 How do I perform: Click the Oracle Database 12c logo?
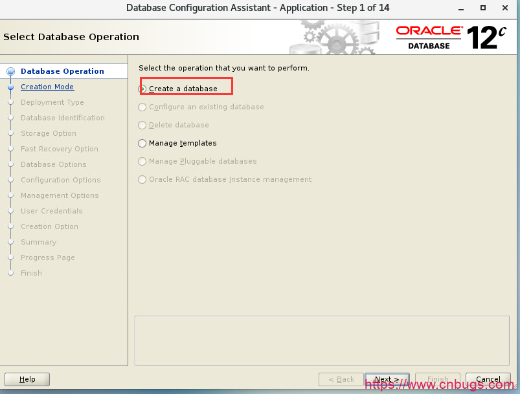click(x=451, y=38)
